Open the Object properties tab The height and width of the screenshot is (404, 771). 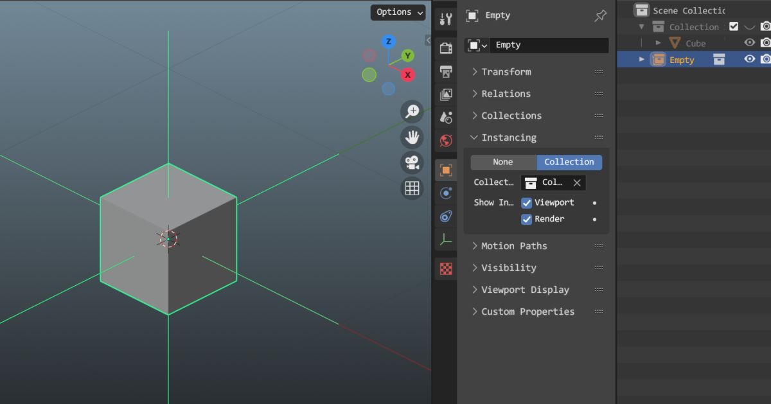click(x=446, y=170)
